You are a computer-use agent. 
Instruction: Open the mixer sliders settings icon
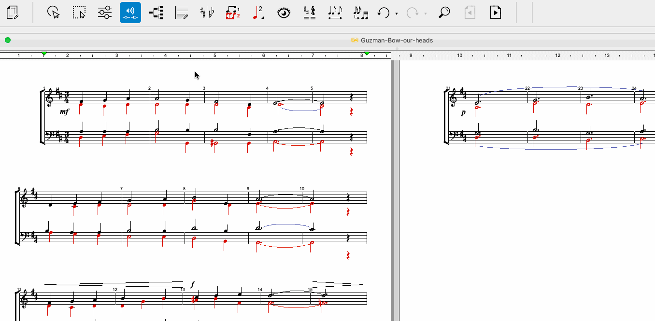pyautogui.click(x=105, y=12)
